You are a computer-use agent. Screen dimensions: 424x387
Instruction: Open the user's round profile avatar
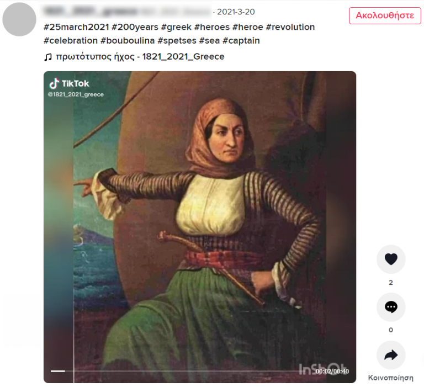[x=19, y=19]
